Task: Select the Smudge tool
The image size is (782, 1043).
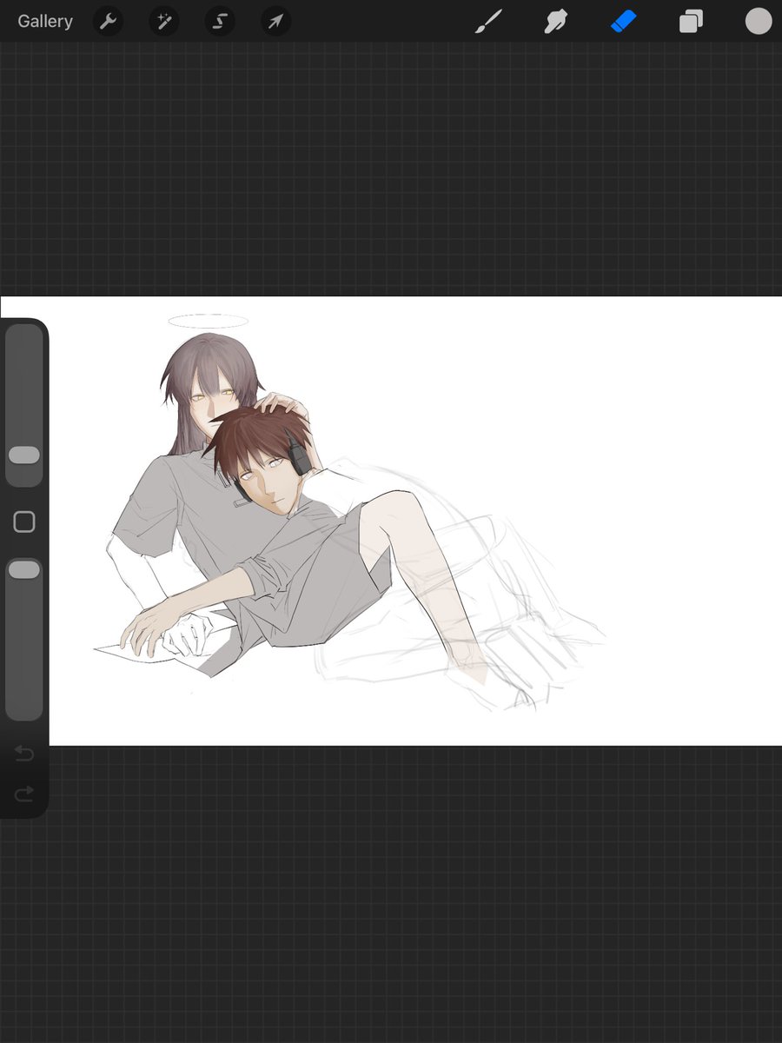Action: click(x=556, y=22)
